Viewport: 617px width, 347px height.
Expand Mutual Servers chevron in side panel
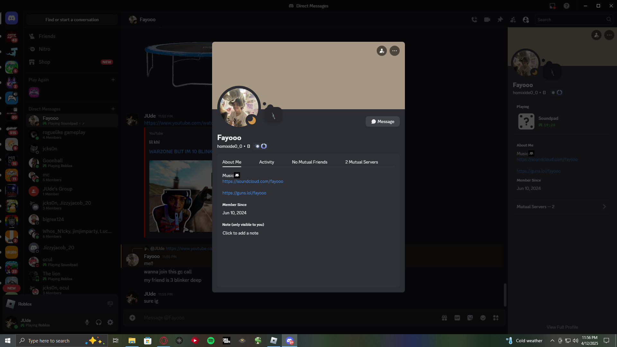pyautogui.click(x=604, y=207)
